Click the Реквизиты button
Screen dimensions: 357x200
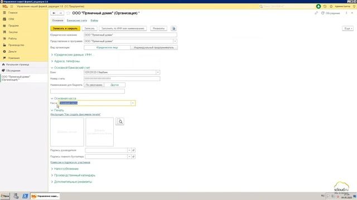click(158, 28)
